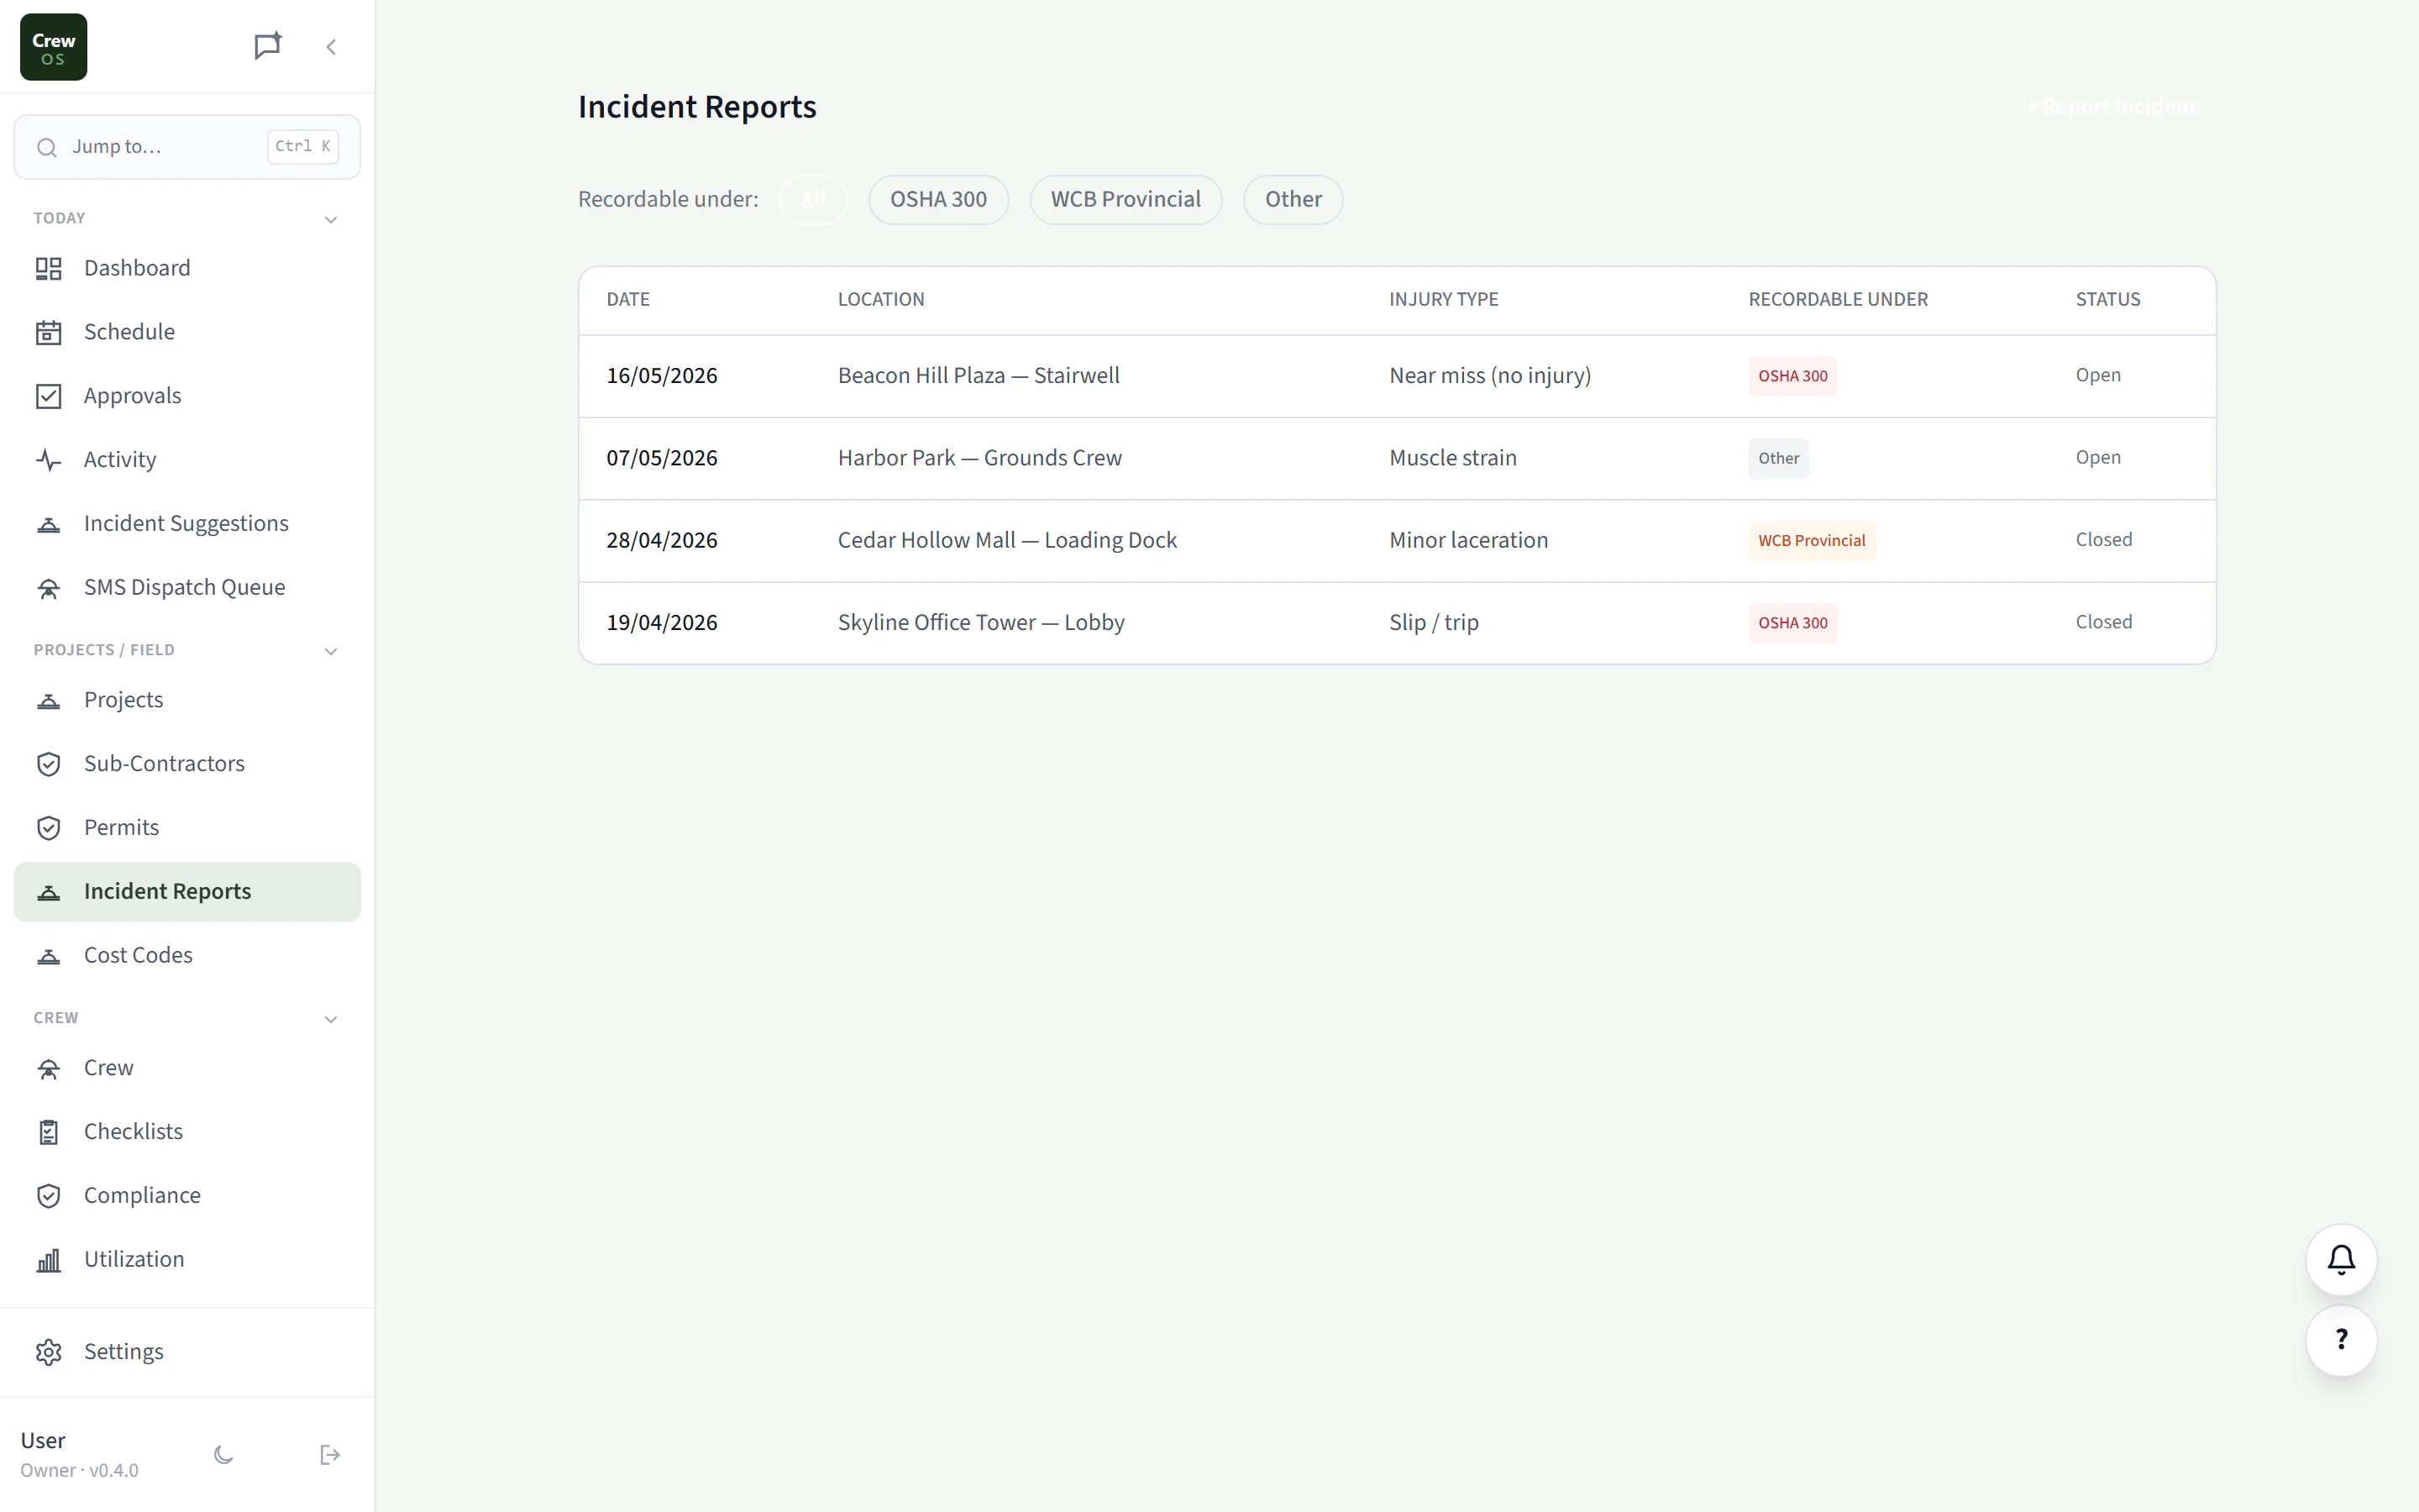Log out using the exit icon
The image size is (2419, 1512).
pyautogui.click(x=331, y=1455)
